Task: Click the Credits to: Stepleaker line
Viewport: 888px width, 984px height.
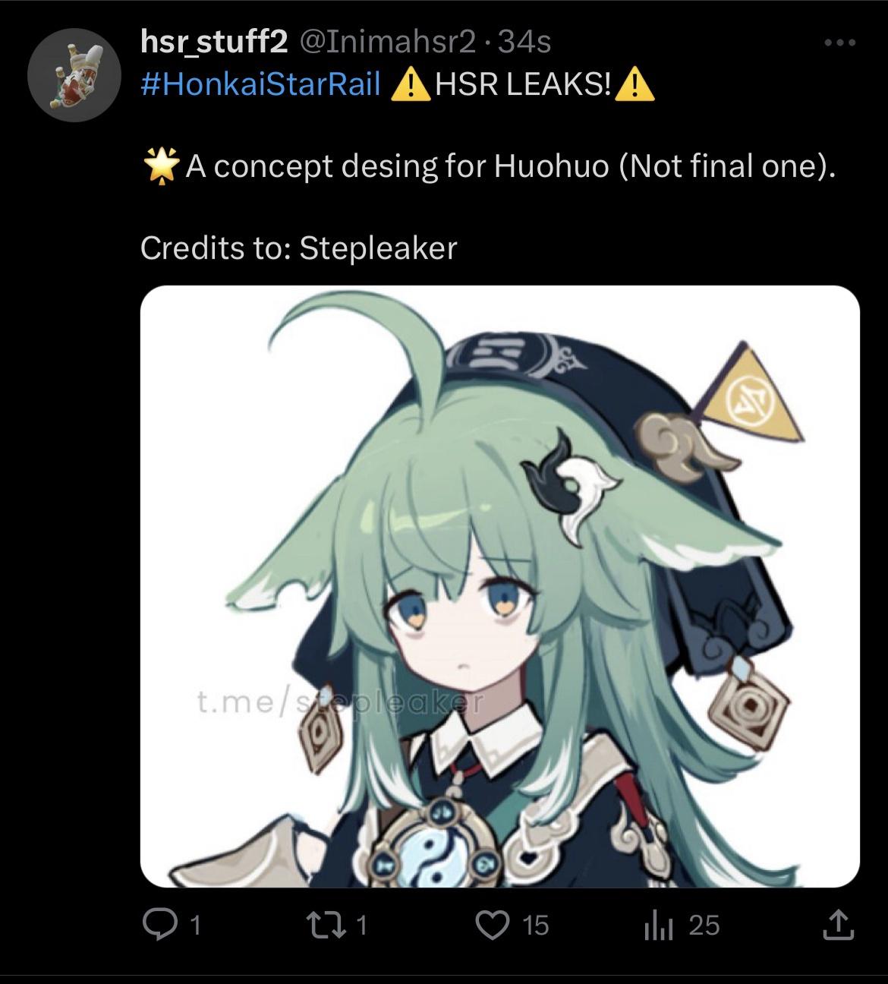Action: pyautogui.click(x=299, y=248)
